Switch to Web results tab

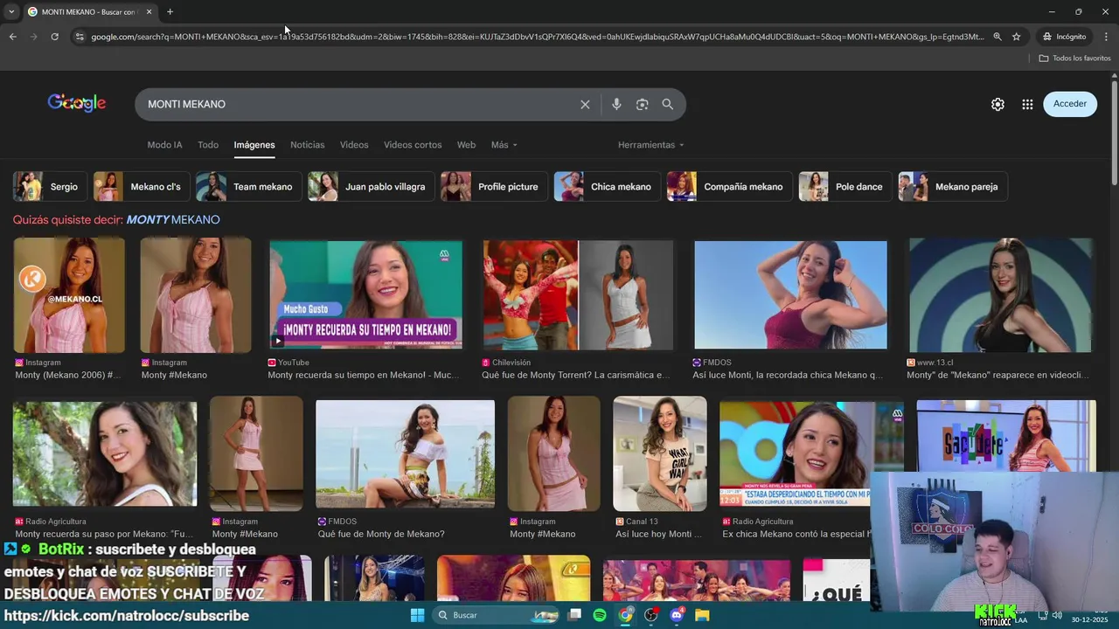(466, 145)
